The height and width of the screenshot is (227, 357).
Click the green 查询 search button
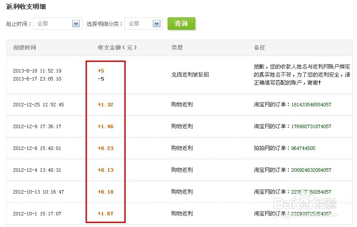pyautogui.click(x=181, y=24)
